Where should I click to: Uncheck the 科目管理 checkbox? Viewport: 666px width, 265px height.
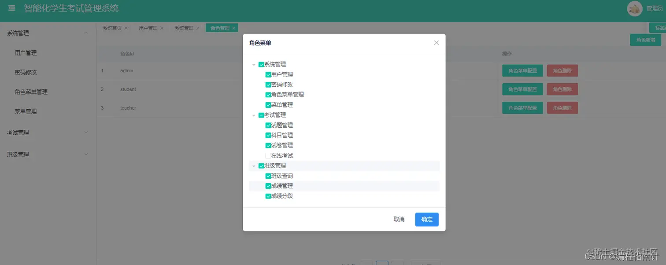pyautogui.click(x=268, y=135)
